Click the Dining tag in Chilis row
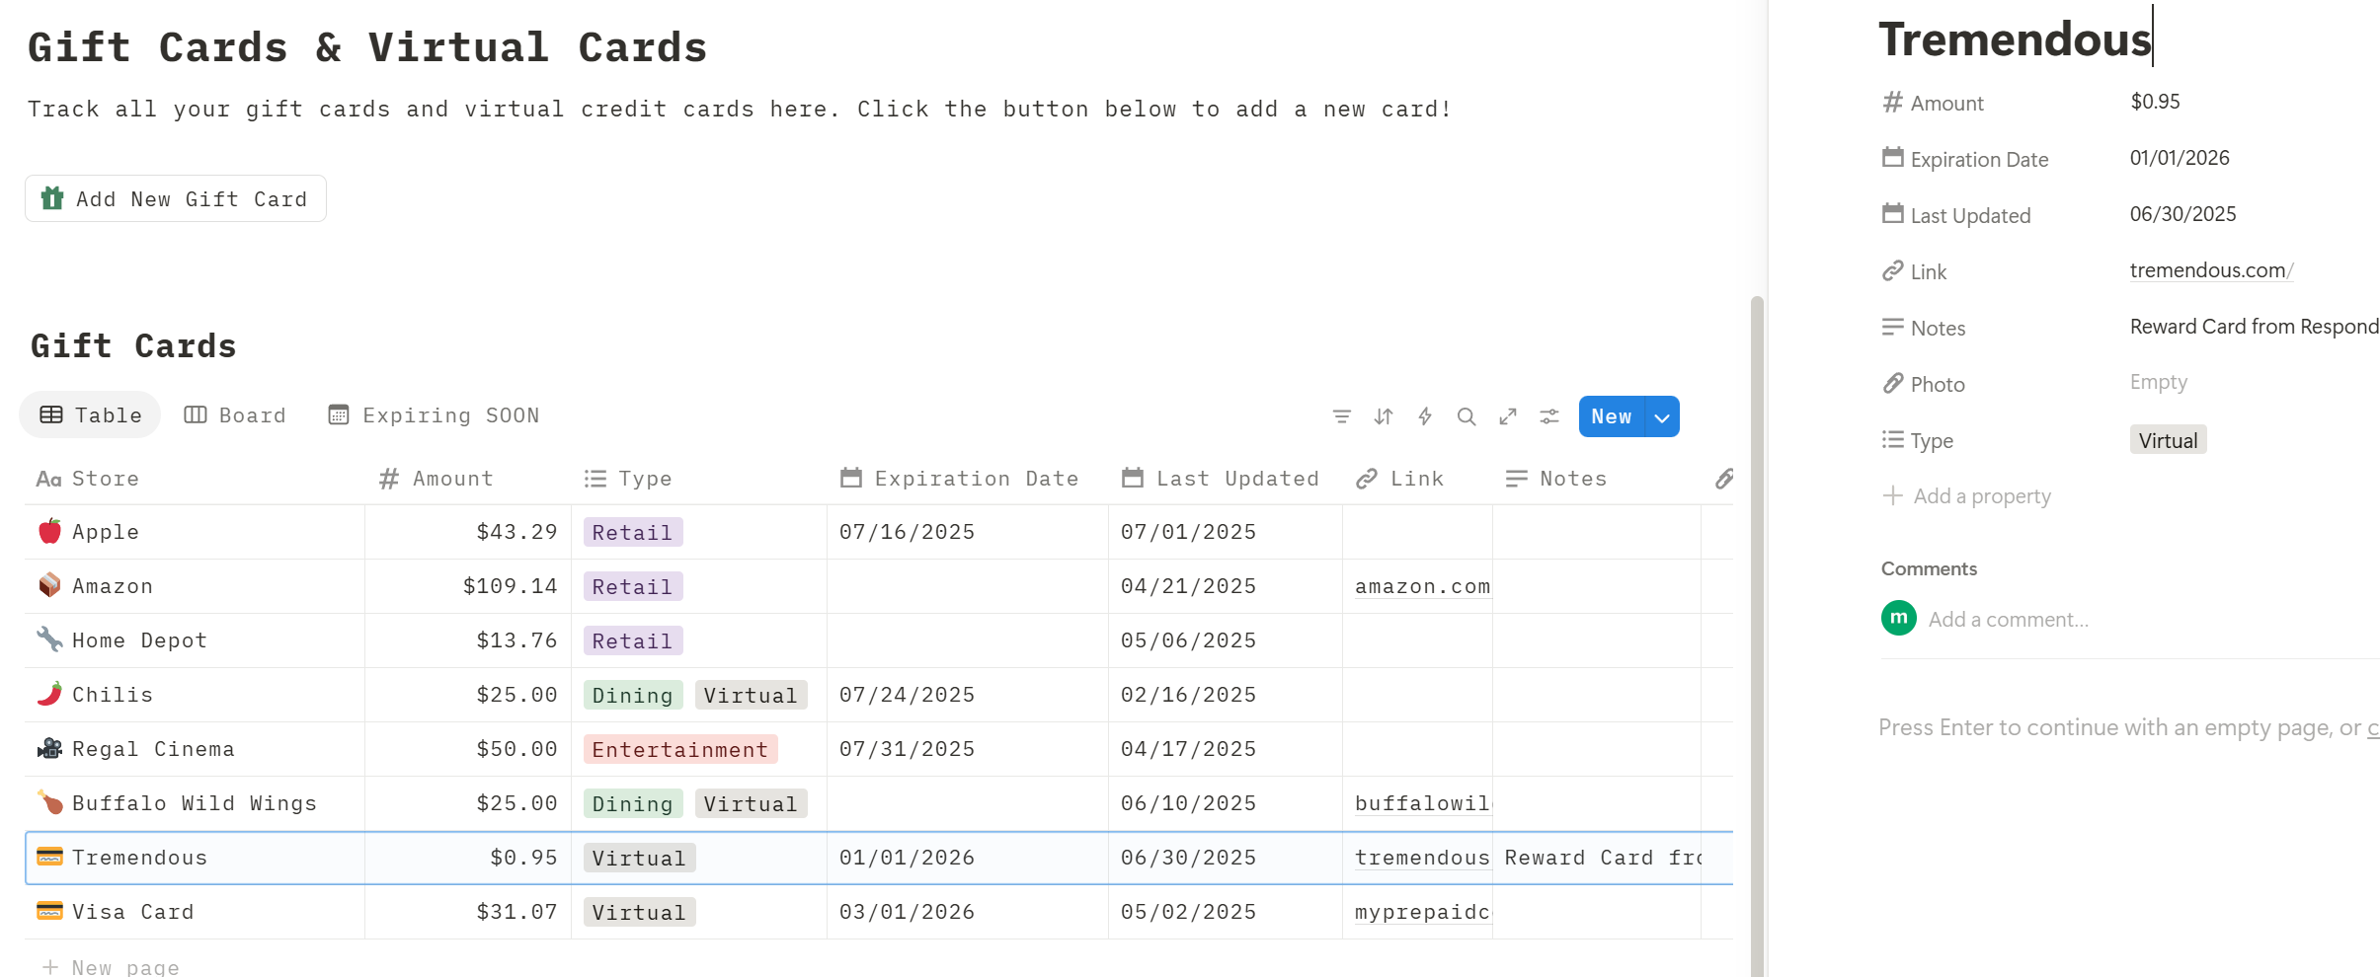 coord(632,695)
